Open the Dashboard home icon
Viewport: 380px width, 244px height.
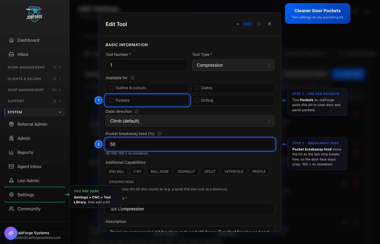(11, 40)
